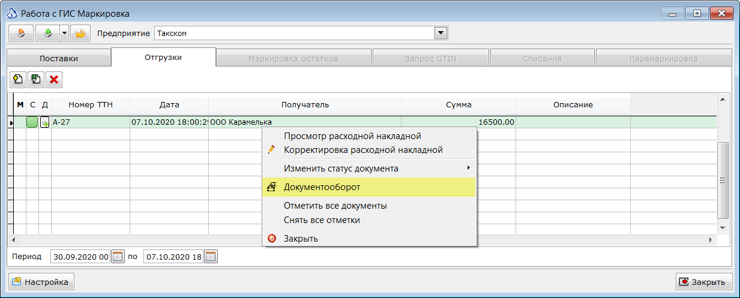This screenshot has width=740, height=298.
Task: Open calendar for the period end date
Action: point(211,257)
